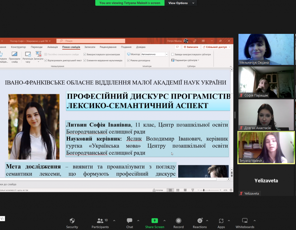Expand the Монітор dropdown set to Автоматично
The height and width of the screenshot is (230, 296).
pyautogui.click(x=166, y=54)
